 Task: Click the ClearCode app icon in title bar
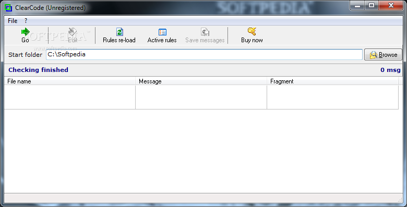click(8, 8)
